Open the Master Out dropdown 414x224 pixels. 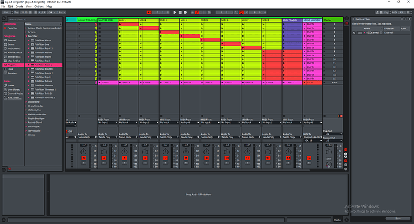(x=332, y=141)
